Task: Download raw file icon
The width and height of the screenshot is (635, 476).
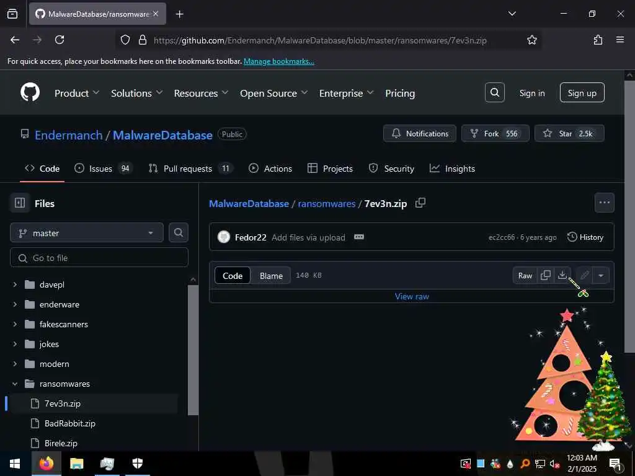Action: point(562,275)
